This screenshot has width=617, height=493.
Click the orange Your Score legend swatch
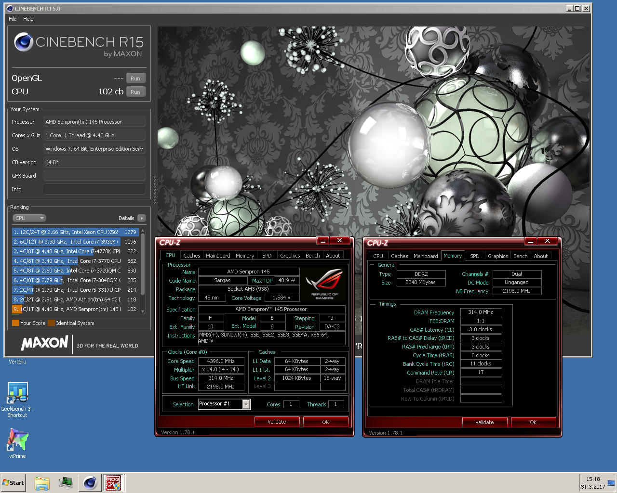15,323
